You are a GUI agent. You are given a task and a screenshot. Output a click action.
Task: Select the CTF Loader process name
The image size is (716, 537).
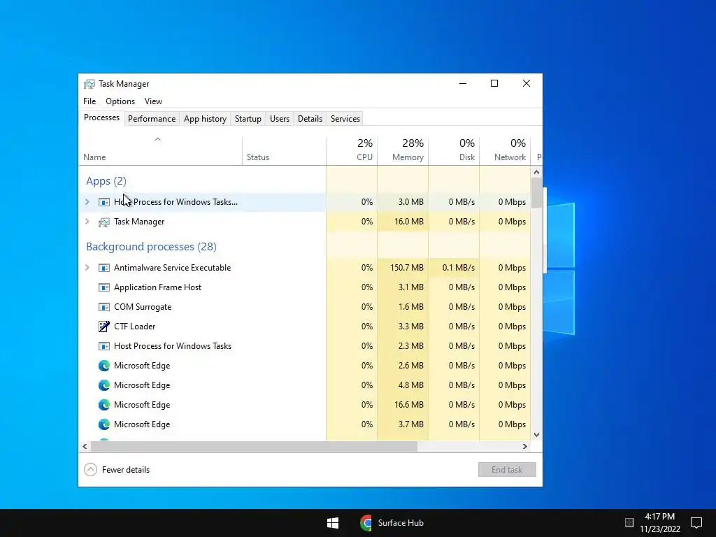[x=135, y=327]
